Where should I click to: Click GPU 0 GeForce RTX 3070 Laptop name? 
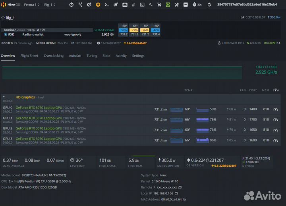tap(39, 107)
